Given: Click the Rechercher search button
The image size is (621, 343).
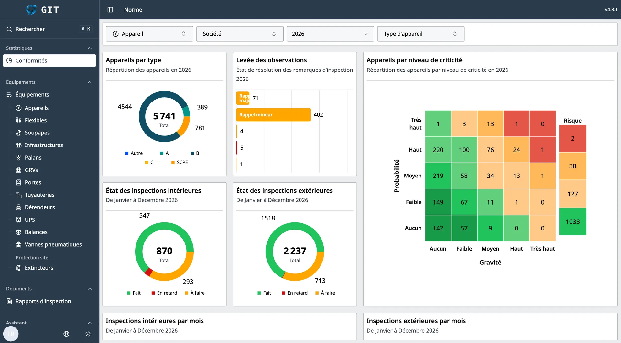Looking at the screenshot, I should pos(49,29).
